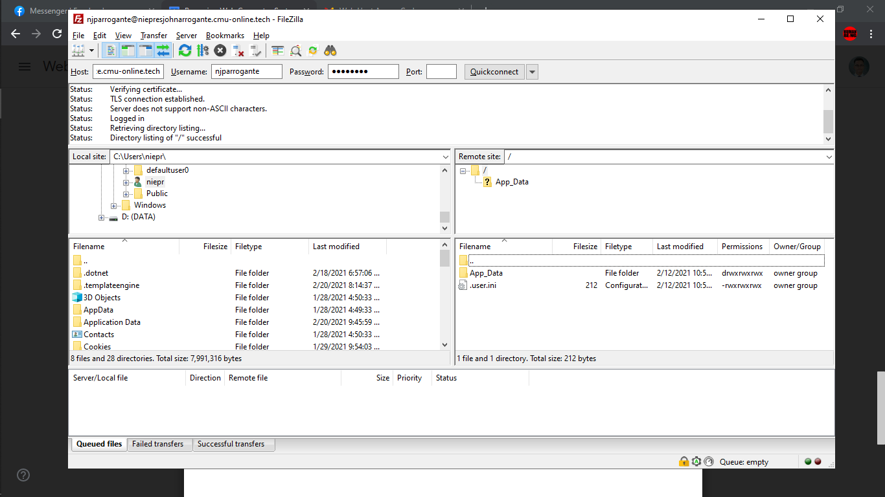Click the directory comparison icon
885x497 pixels.
(295, 50)
